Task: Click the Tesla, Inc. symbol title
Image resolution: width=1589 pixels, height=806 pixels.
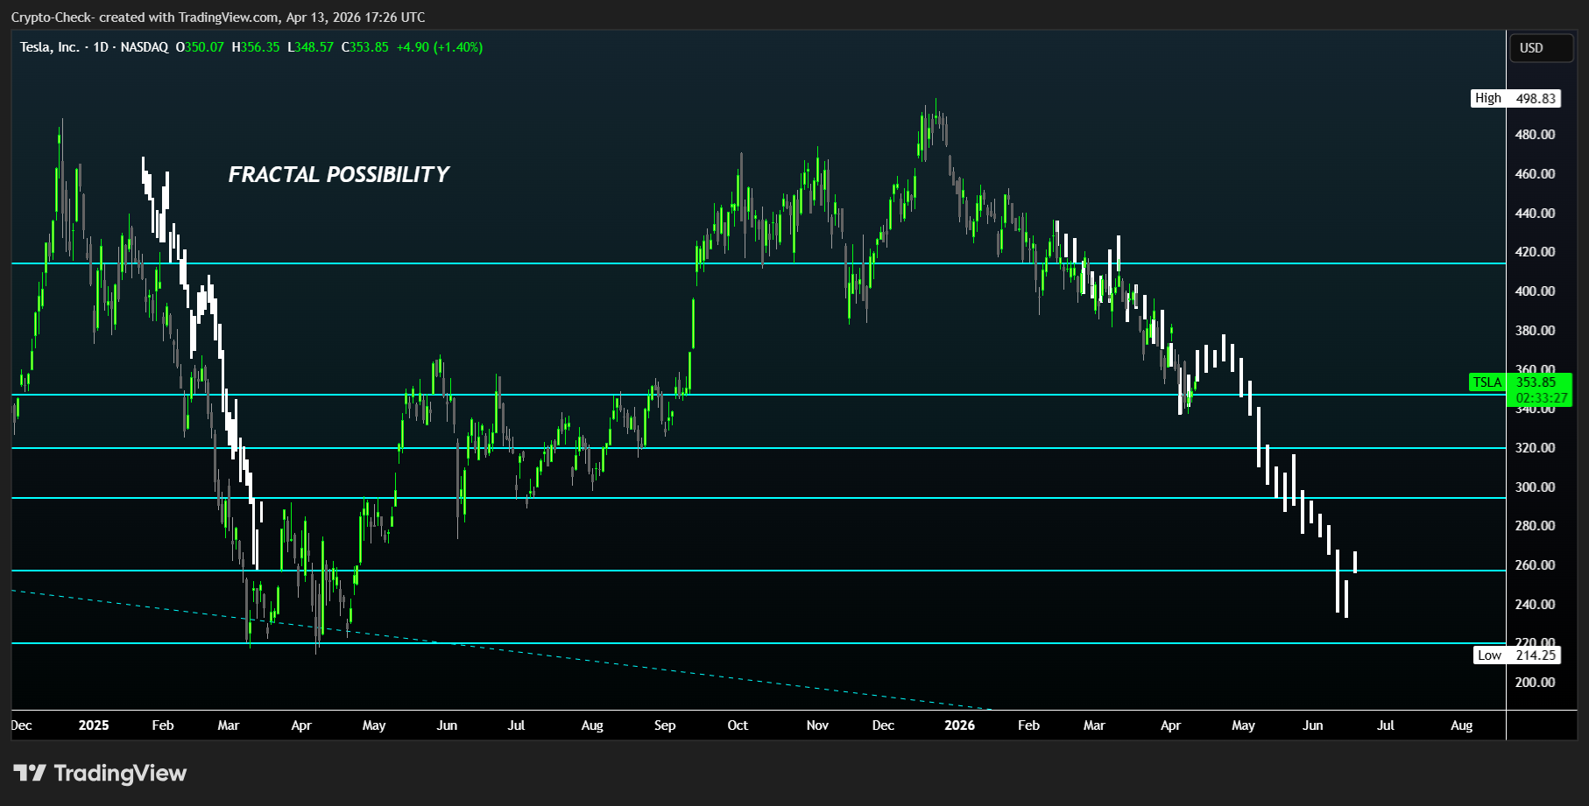Action: 49,47
